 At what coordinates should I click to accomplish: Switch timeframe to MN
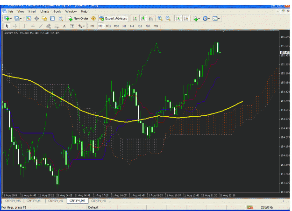click(x=156, y=26)
